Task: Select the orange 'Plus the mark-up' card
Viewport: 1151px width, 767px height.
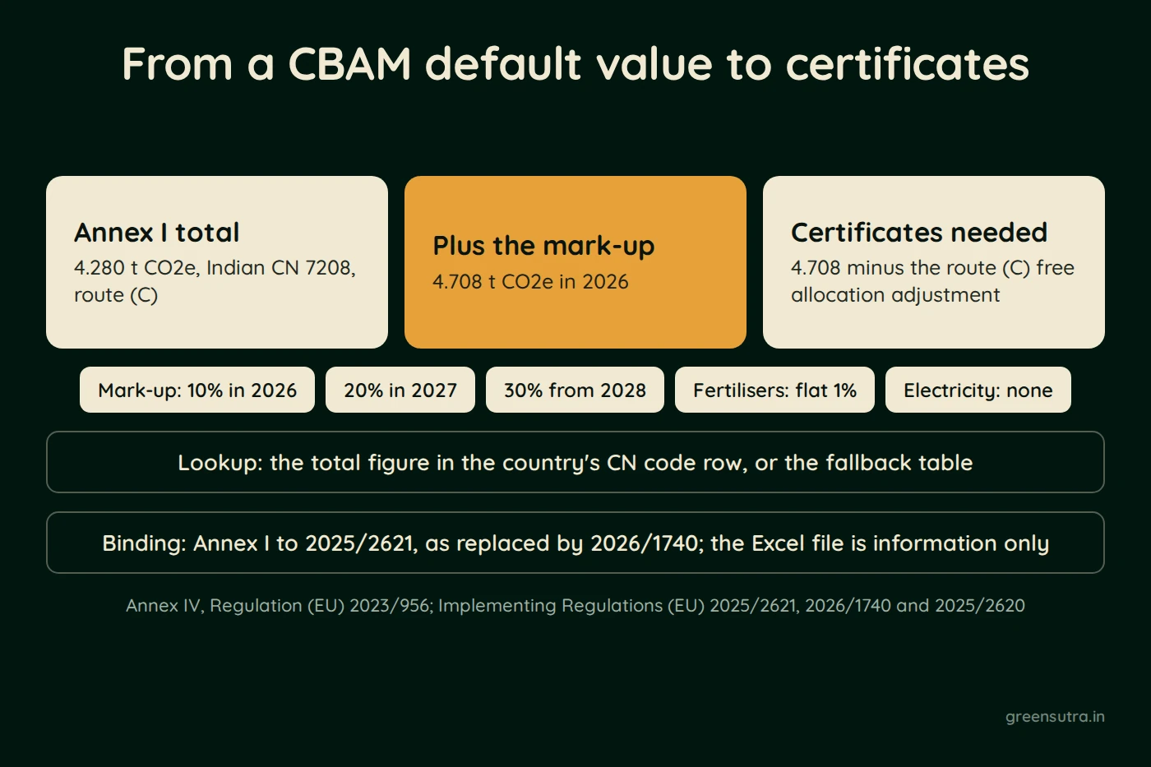Action: tap(575, 262)
